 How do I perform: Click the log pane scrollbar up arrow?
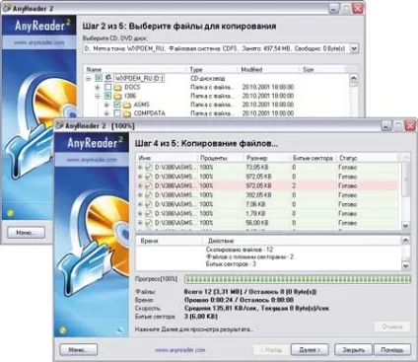click(x=406, y=240)
